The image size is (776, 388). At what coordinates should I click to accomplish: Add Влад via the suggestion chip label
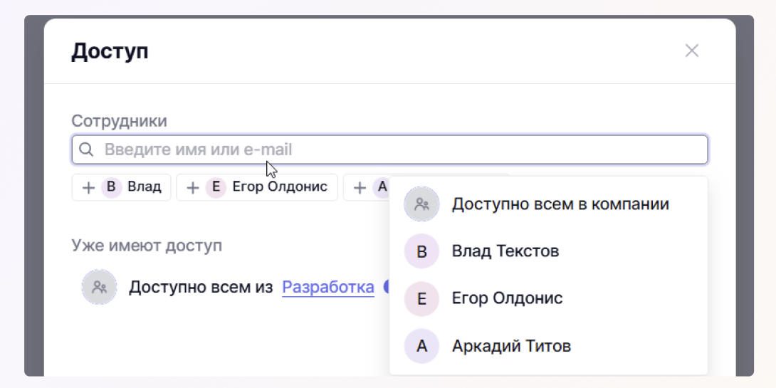[x=145, y=187]
